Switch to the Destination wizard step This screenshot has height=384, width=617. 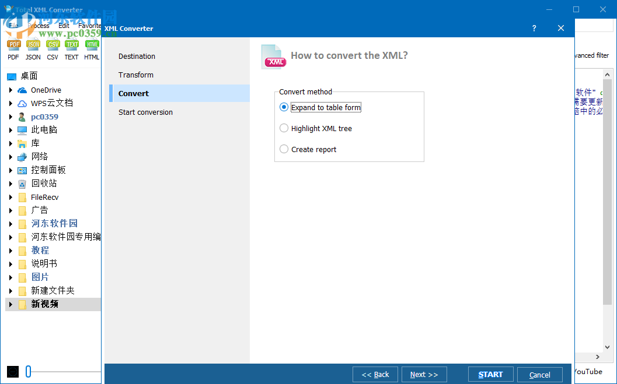[137, 56]
